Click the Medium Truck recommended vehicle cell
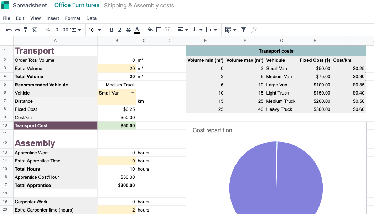The image size is (374, 214). (117, 85)
